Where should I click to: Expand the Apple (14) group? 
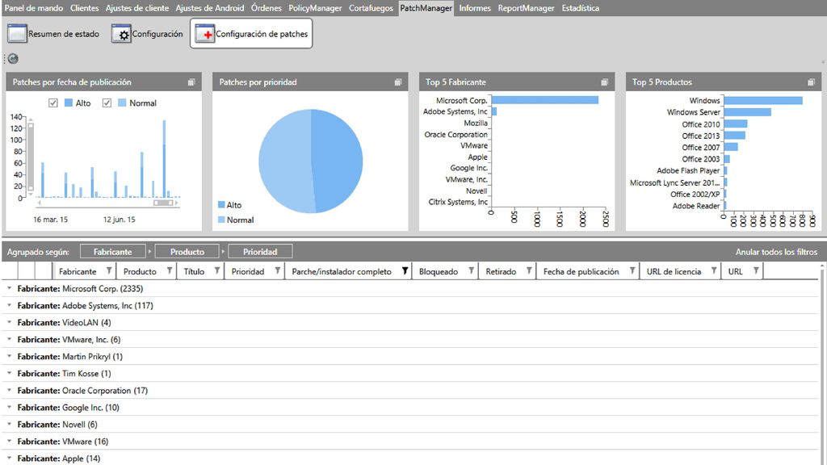(x=9, y=459)
